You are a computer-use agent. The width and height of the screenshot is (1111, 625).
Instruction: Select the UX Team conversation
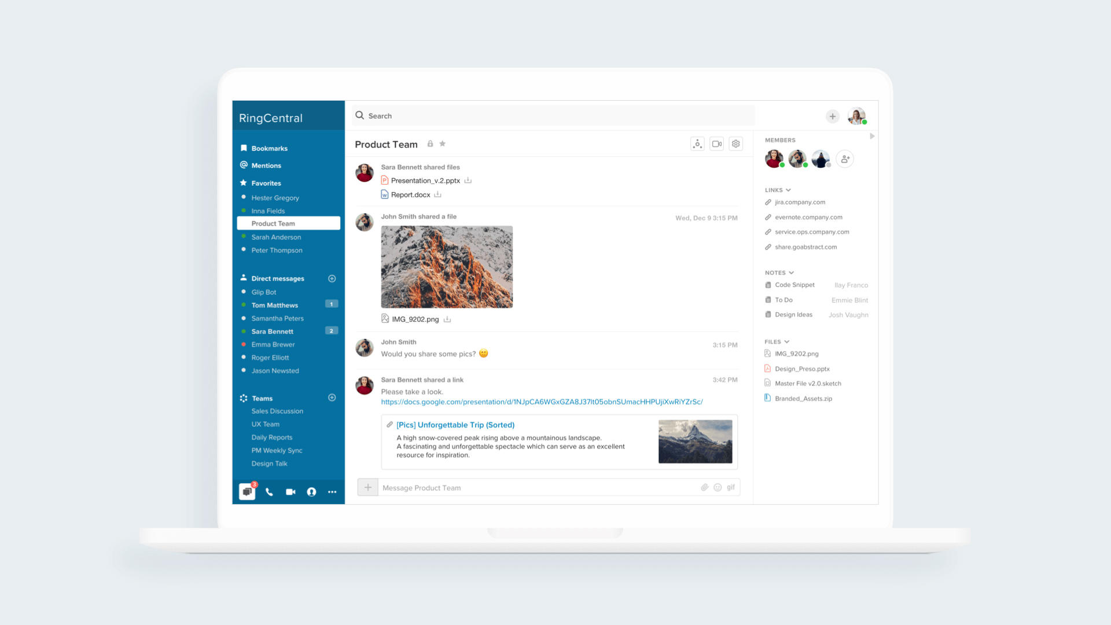(265, 424)
